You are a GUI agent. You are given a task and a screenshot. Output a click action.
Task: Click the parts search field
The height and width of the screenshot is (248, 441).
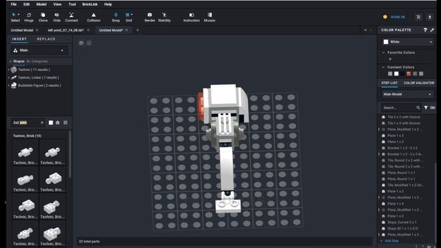(x=25, y=123)
